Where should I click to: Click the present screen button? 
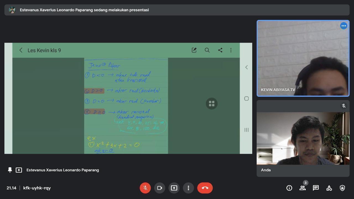pos(174,188)
